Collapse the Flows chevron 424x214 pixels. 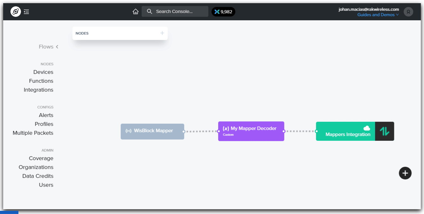tap(57, 47)
